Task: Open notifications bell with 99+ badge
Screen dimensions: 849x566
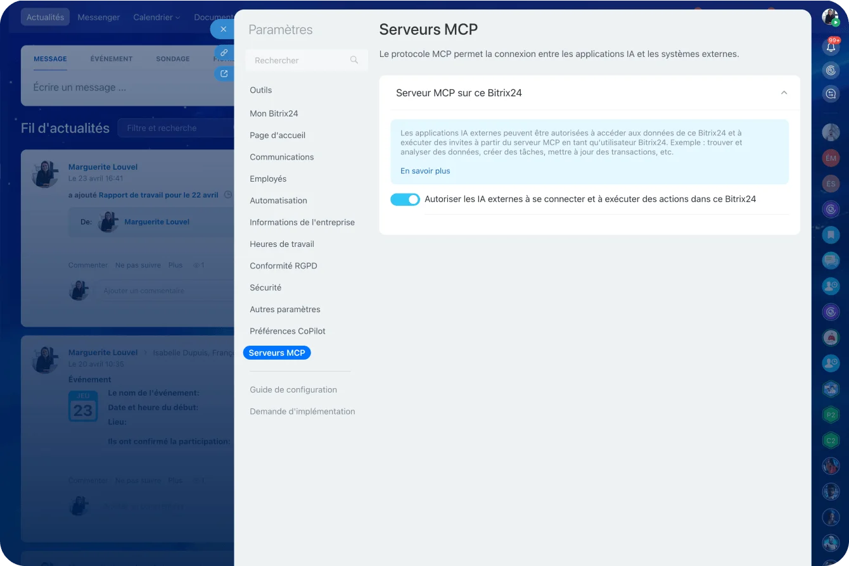Action: click(831, 46)
